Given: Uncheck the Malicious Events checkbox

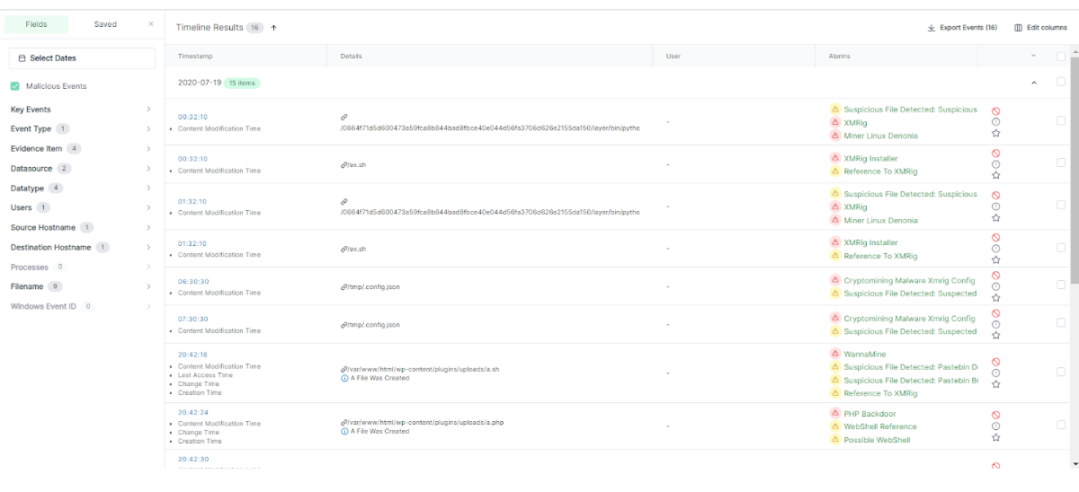Looking at the screenshot, I should pyautogui.click(x=15, y=86).
